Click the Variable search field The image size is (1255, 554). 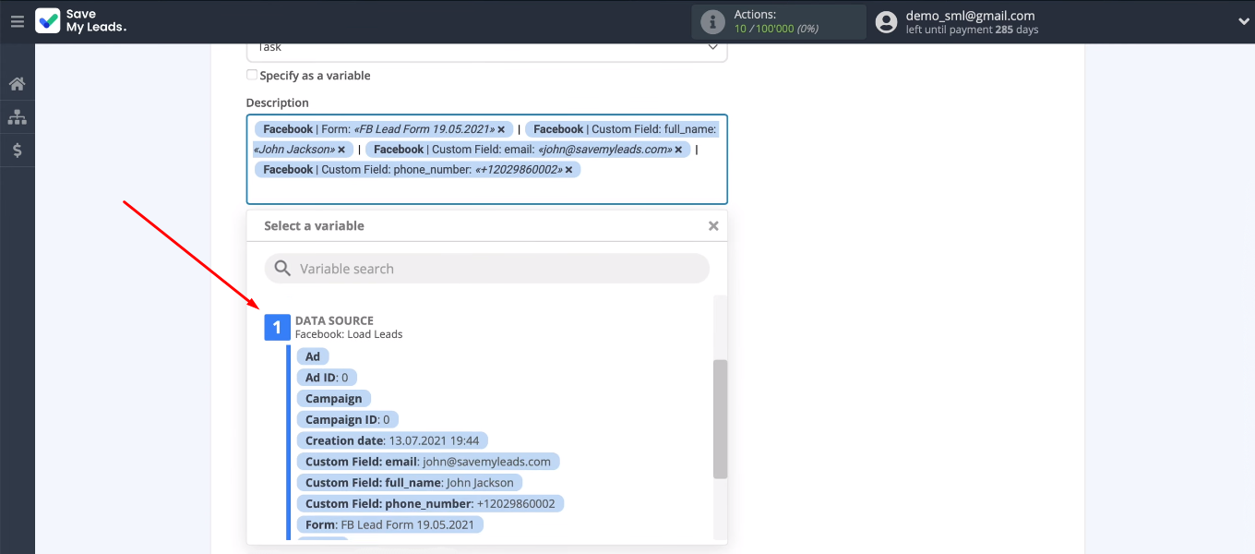click(x=486, y=269)
